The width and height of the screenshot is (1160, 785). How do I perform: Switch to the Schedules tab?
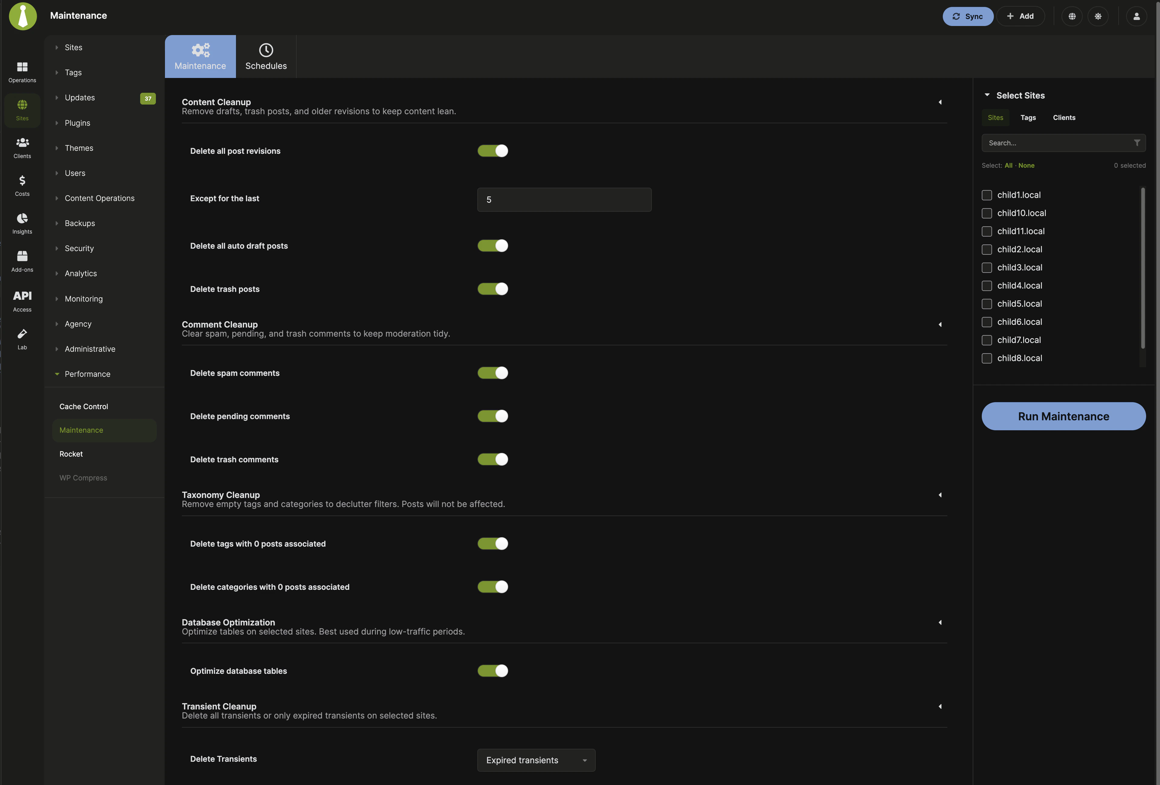266,57
